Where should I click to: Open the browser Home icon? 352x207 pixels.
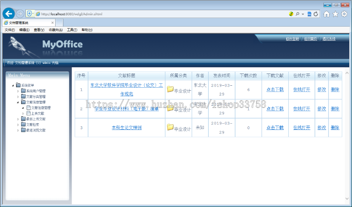[x=327, y=14]
